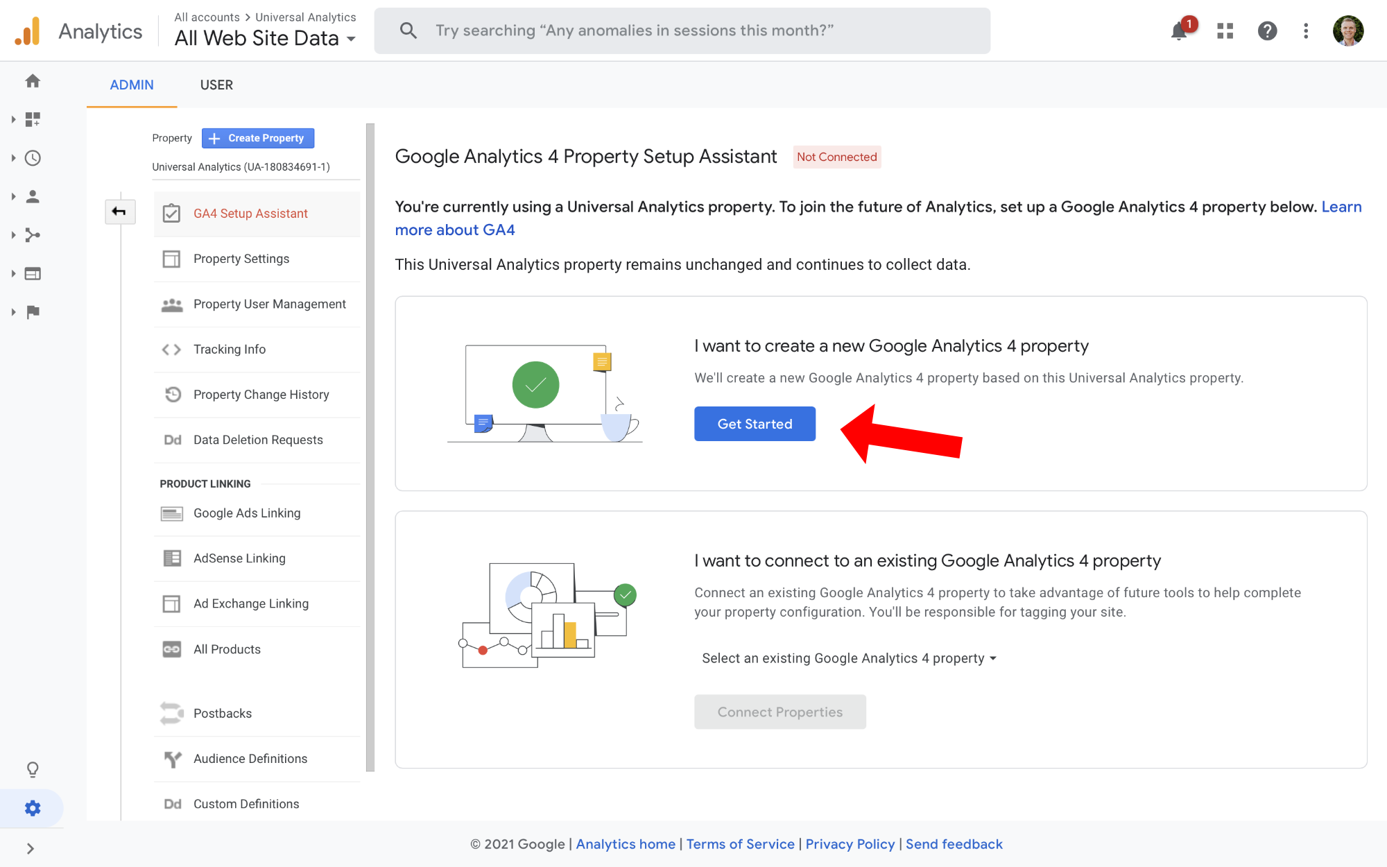Screen dimensions: 1387x867
Task: Open the three-dot overflow menu
Action: [x=1306, y=31]
